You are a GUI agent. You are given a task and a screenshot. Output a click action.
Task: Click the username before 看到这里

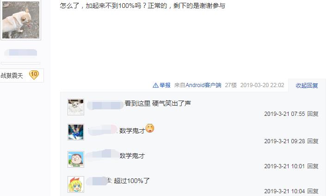tap(105, 105)
